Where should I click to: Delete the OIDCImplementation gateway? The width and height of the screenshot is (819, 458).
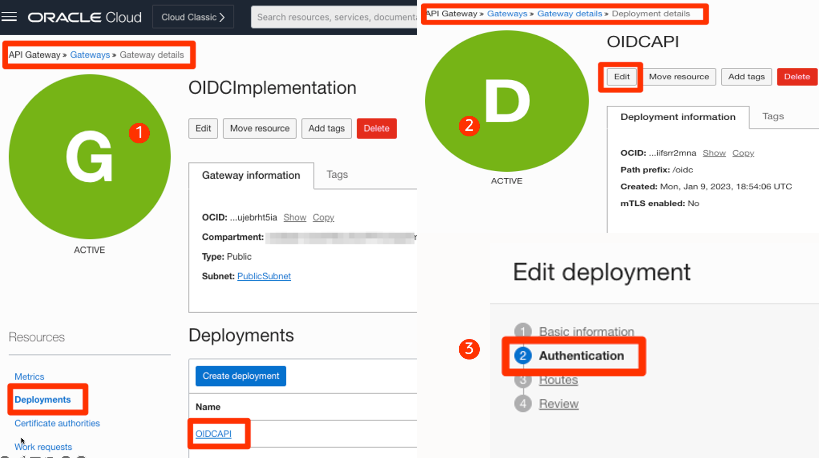point(376,128)
